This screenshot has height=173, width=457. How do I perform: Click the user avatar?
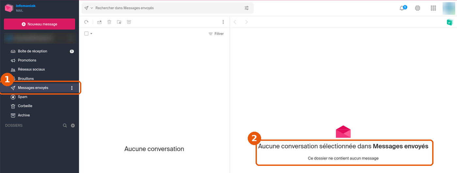[x=449, y=8]
